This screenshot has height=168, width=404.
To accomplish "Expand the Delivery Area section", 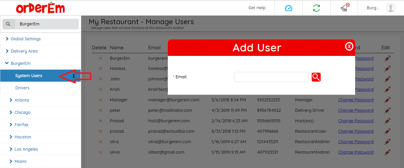I will tap(24, 51).
